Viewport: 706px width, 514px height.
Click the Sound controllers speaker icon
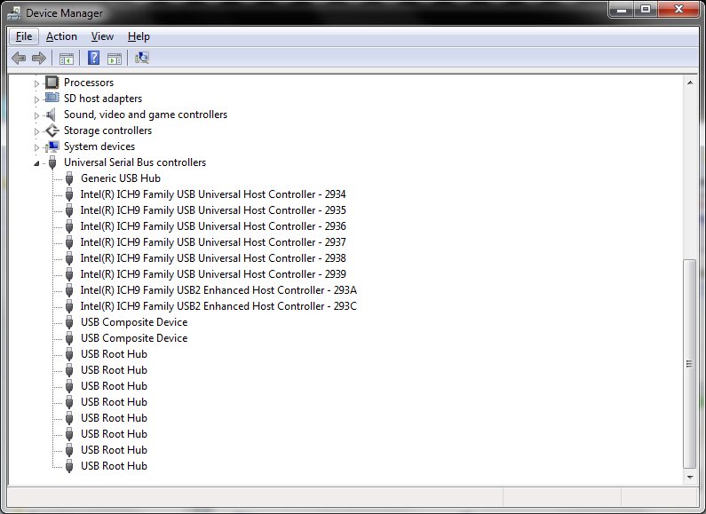click(52, 115)
